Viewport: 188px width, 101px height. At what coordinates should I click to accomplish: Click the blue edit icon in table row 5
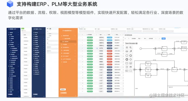(x=97, y=48)
